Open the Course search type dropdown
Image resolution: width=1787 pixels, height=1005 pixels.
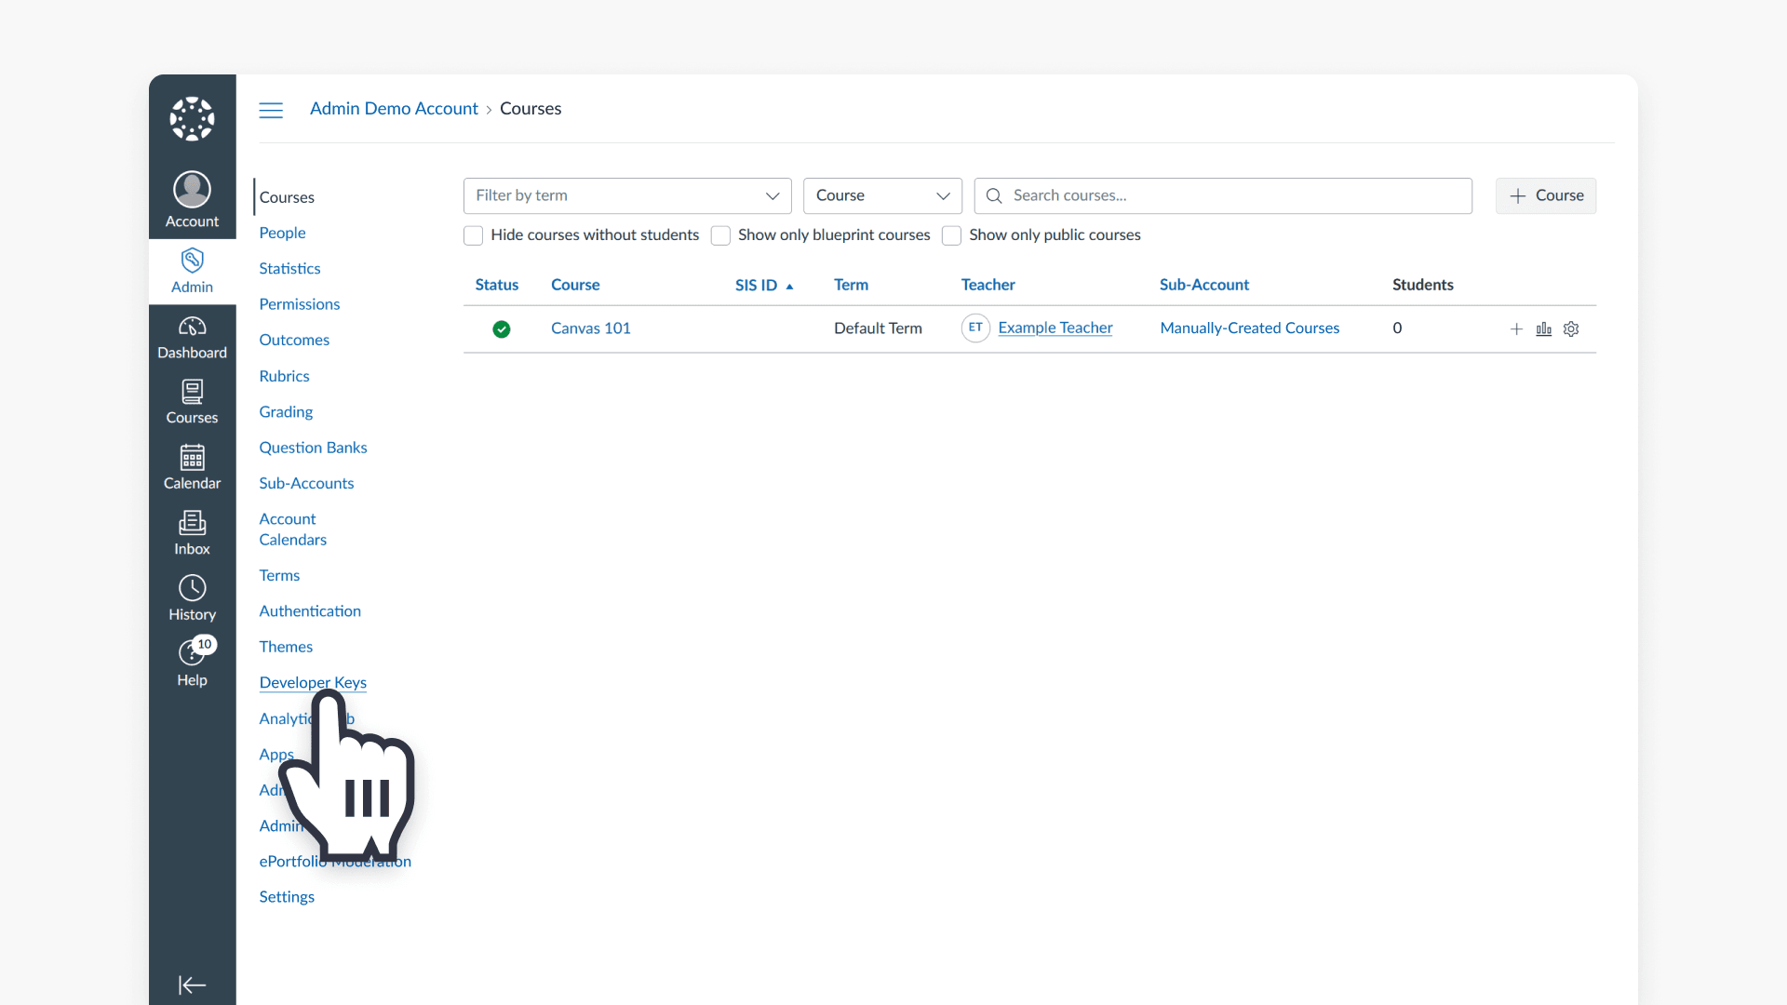tap(882, 195)
